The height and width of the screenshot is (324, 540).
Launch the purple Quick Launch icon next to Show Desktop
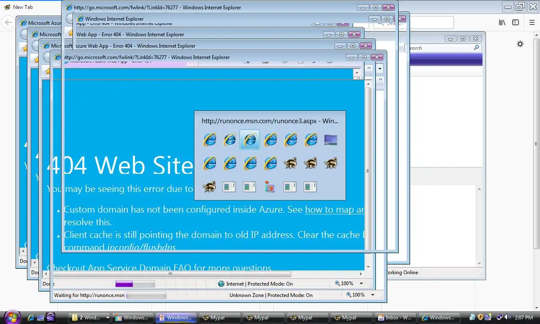click(x=51, y=318)
